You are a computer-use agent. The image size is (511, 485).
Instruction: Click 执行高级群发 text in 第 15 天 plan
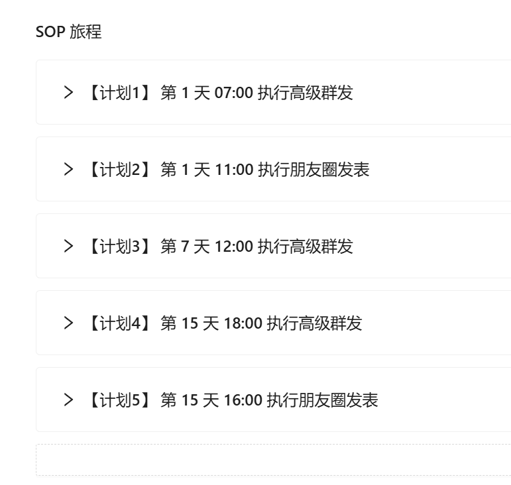(314, 323)
